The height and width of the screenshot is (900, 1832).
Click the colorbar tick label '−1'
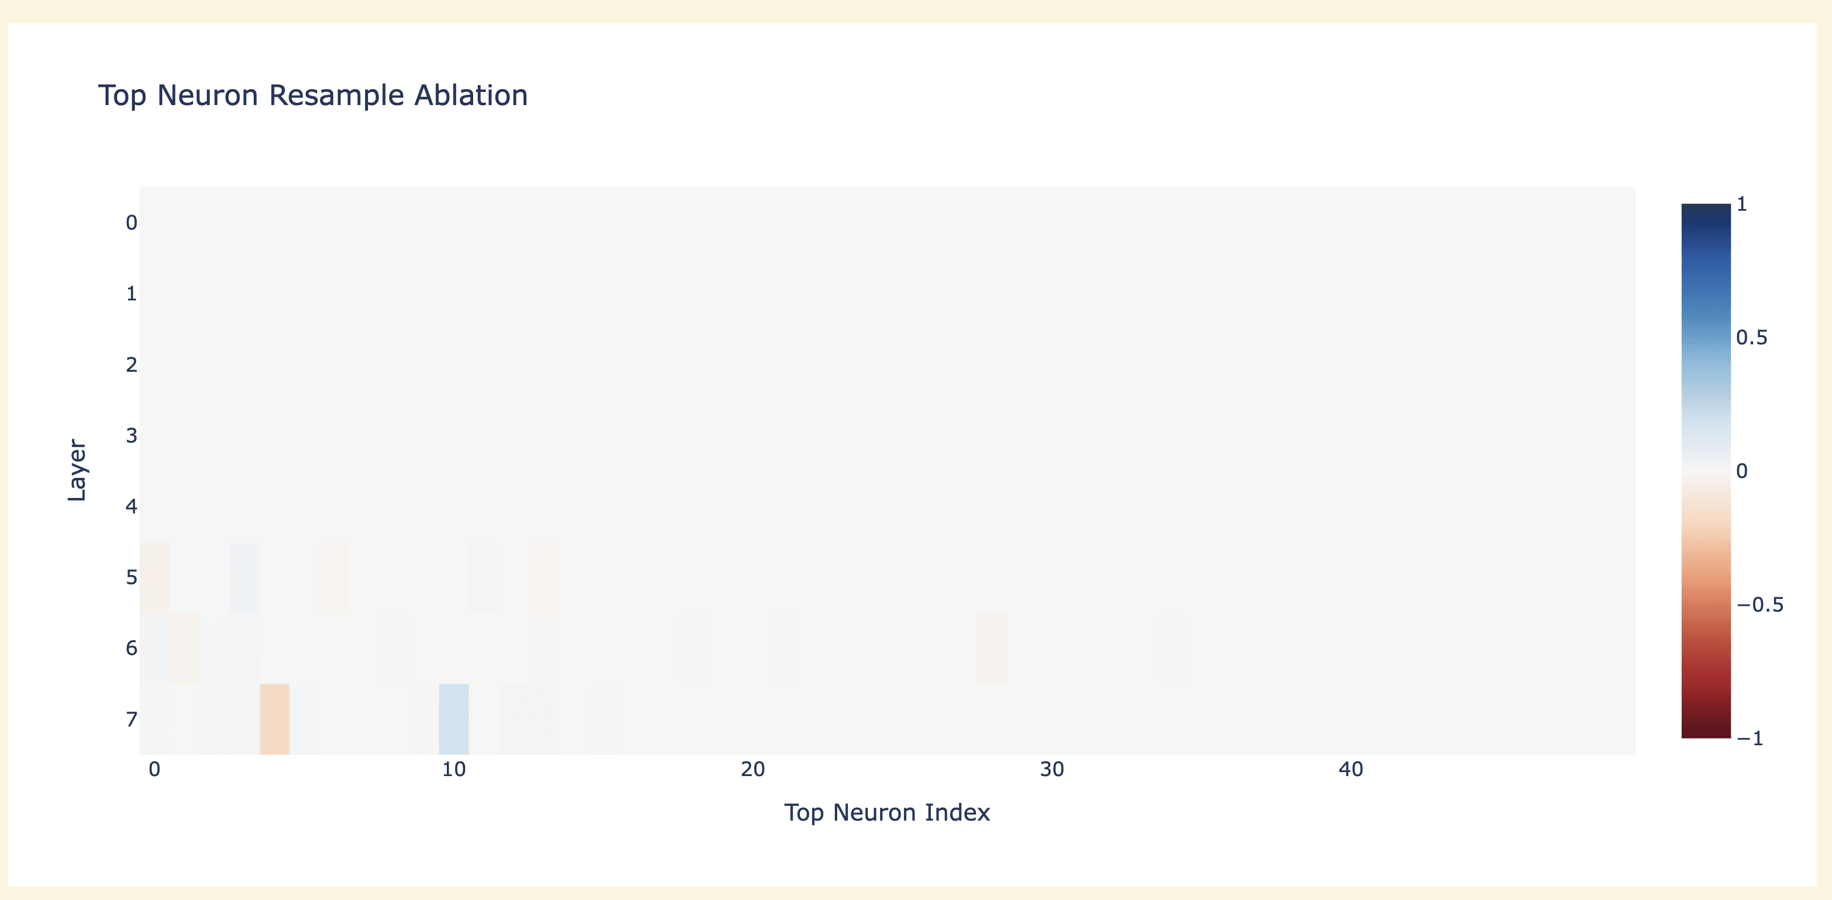pyautogui.click(x=1750, y=738)
